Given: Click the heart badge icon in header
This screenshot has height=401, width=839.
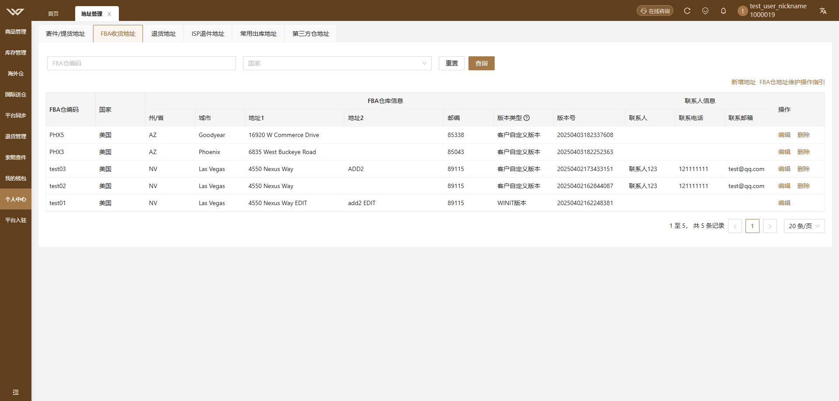Looking at the screenshot, I should 705,11.
